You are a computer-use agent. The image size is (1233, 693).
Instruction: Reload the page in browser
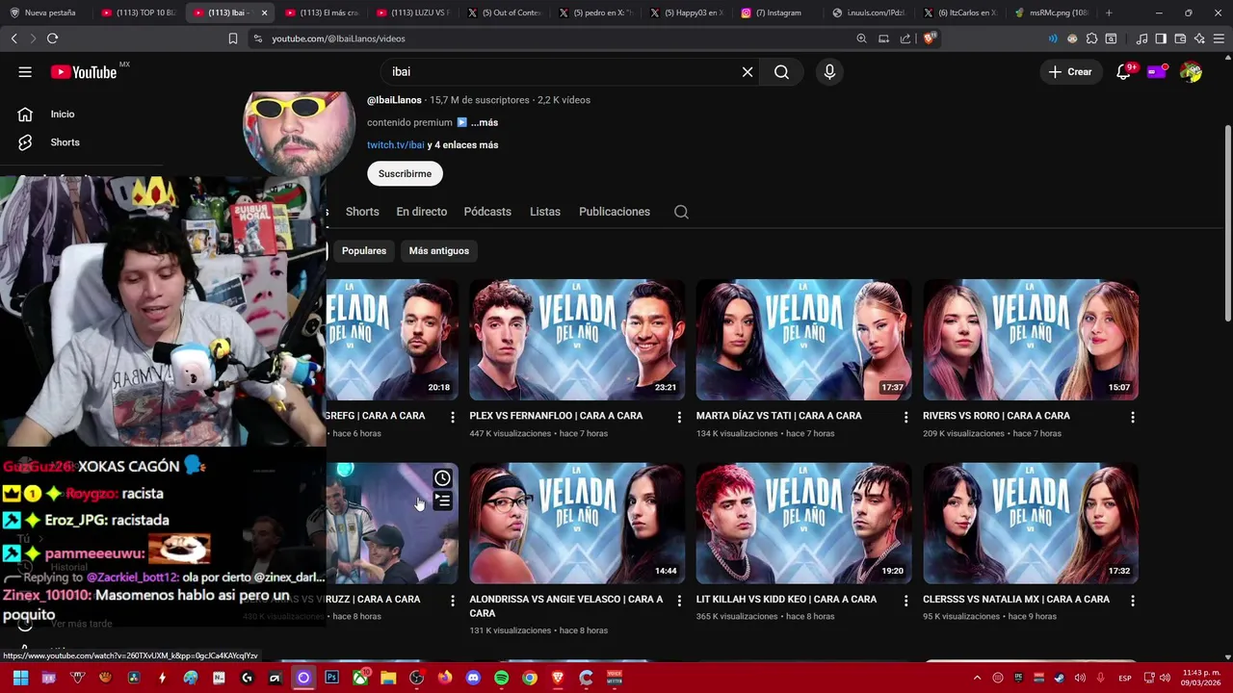(52, 38)
